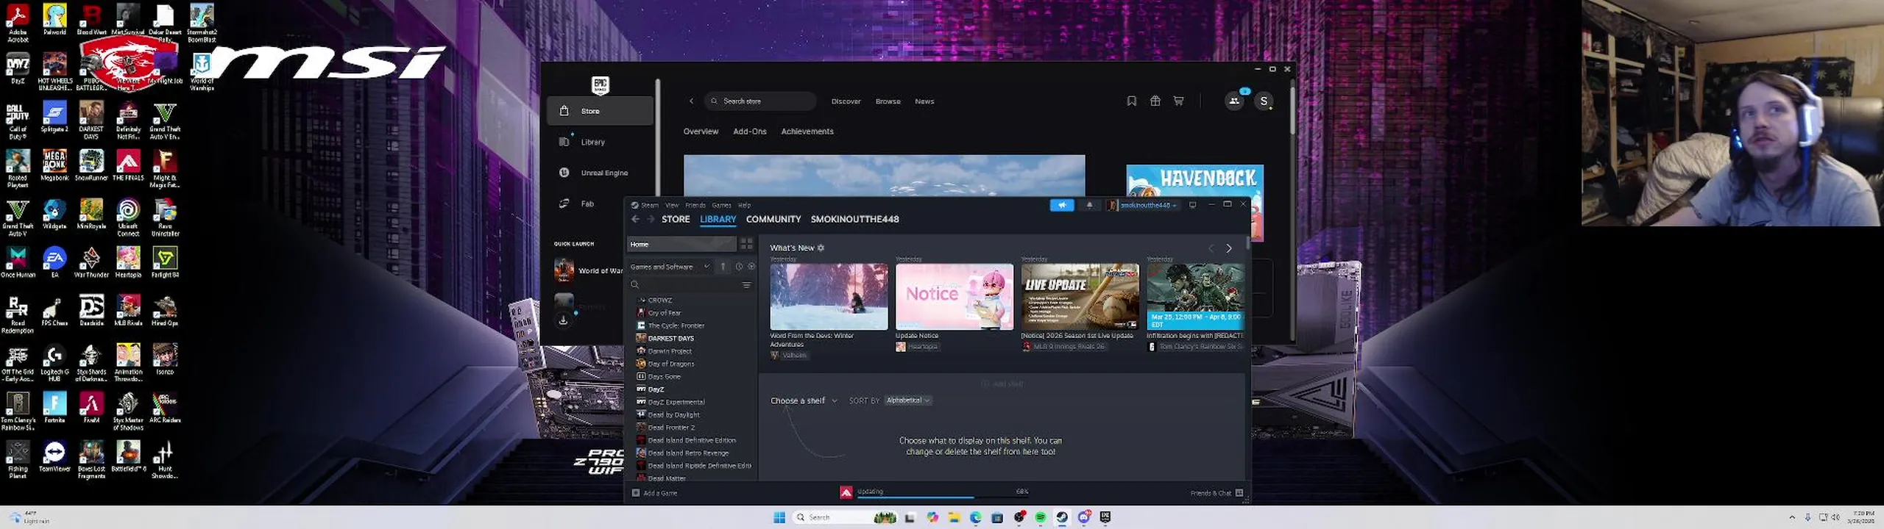Open the Epic Games gift redeem icon

[1155, 101]
